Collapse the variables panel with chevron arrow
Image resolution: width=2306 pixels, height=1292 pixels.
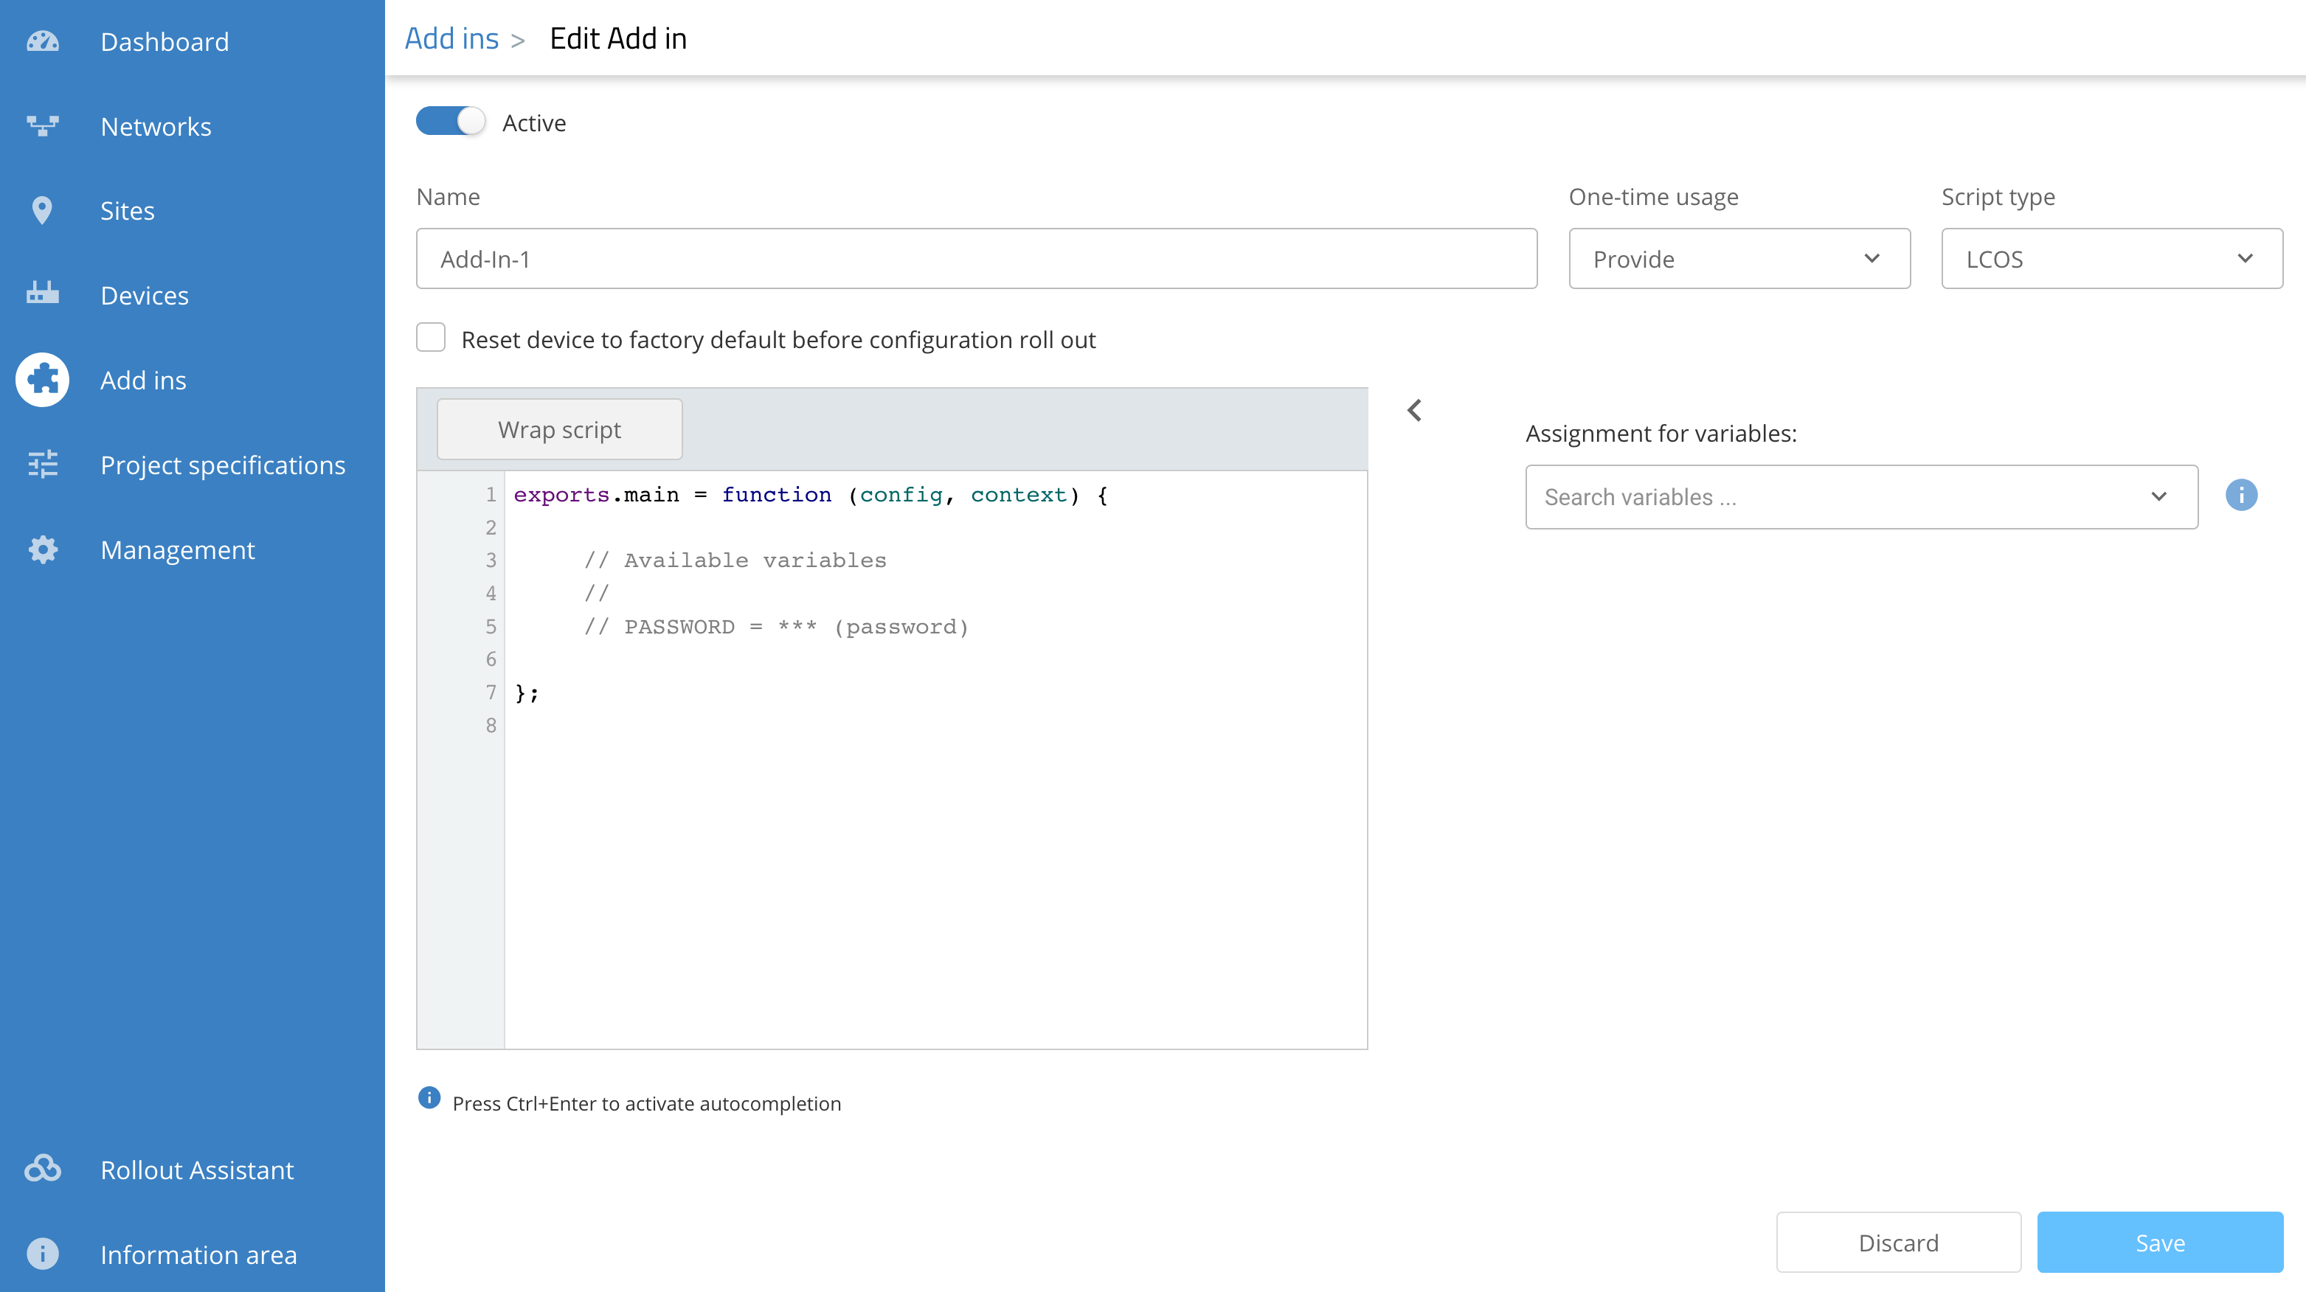[1414, 411]
